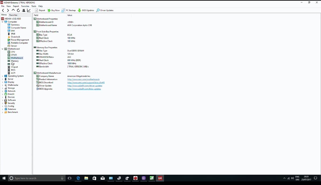Open the Overclock page
Image resolution: width=321 pixels, height=185 pixels.
coord(16,37)
